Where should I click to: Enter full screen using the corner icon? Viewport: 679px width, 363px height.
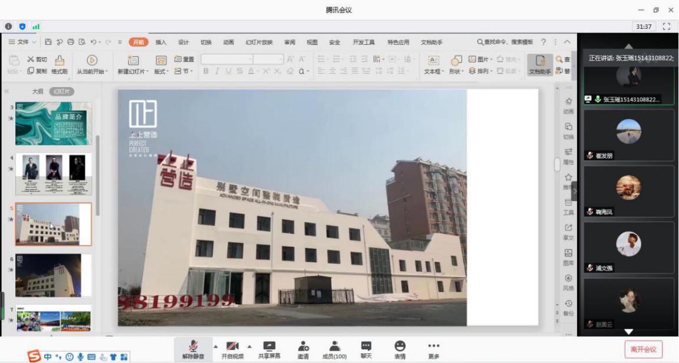(x=667, y=27)
